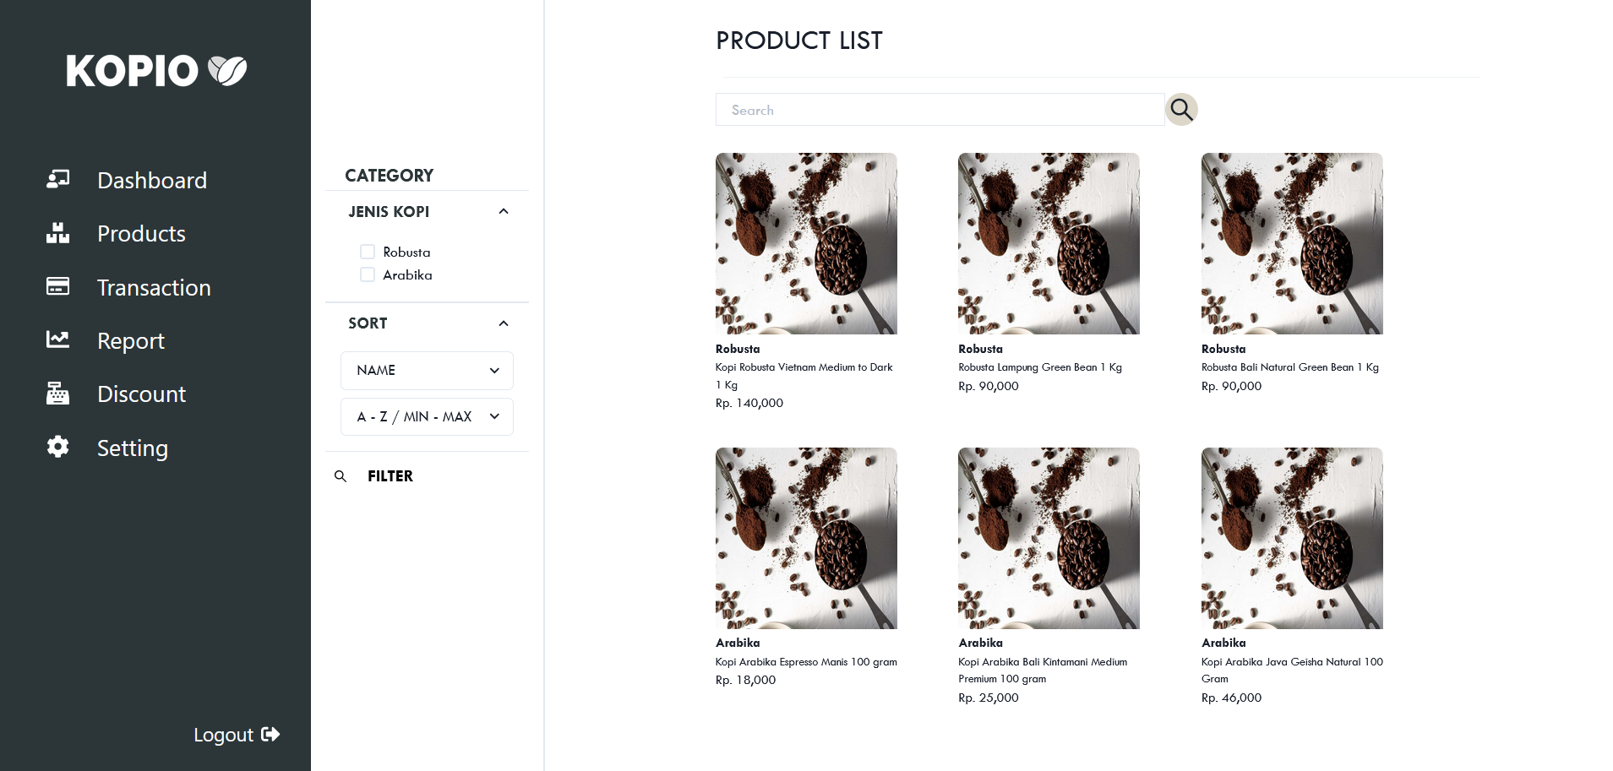Open the Transaction menu item

pos(154,287)
